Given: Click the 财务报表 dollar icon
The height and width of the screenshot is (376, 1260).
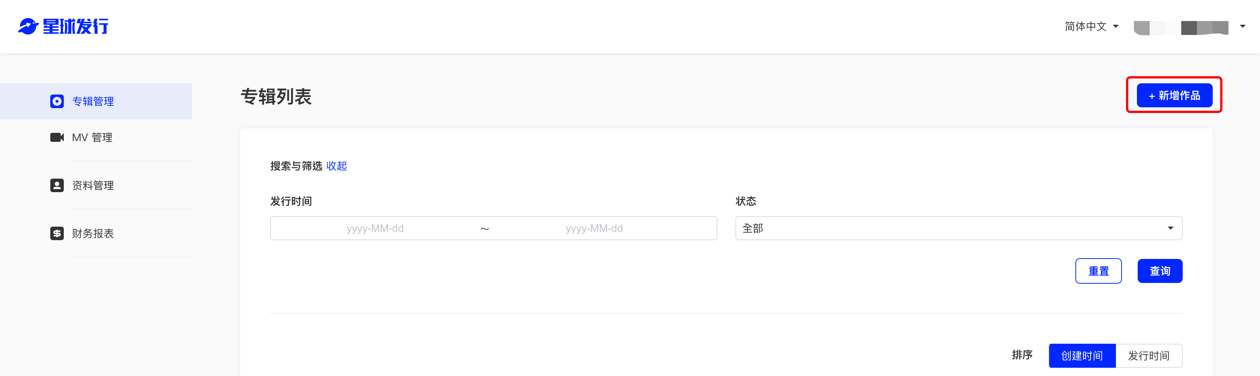Looking at the screenshot, I should tap(57, 233).
